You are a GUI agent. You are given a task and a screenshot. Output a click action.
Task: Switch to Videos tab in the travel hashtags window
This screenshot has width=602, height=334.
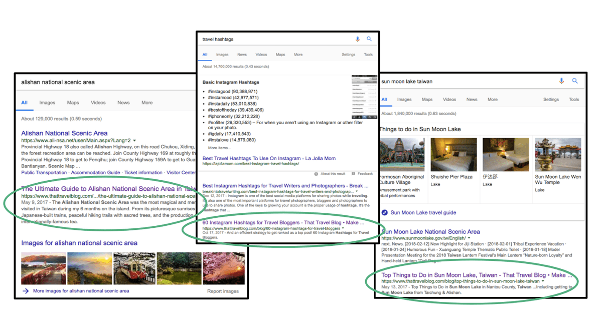(261, 55)
